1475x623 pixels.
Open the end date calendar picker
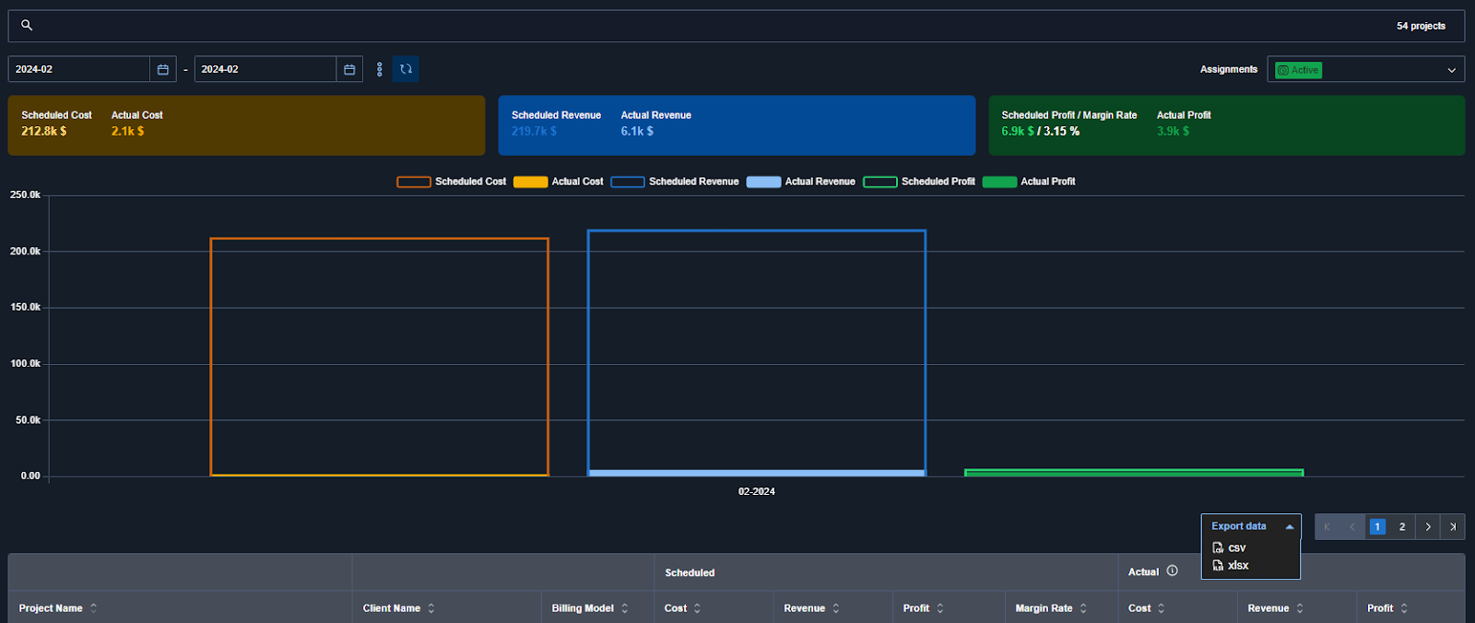(349, 69)
